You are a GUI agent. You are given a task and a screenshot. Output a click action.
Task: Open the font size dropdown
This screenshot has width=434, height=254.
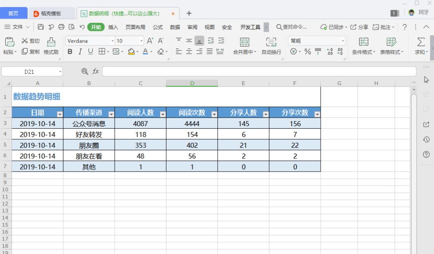141,41
